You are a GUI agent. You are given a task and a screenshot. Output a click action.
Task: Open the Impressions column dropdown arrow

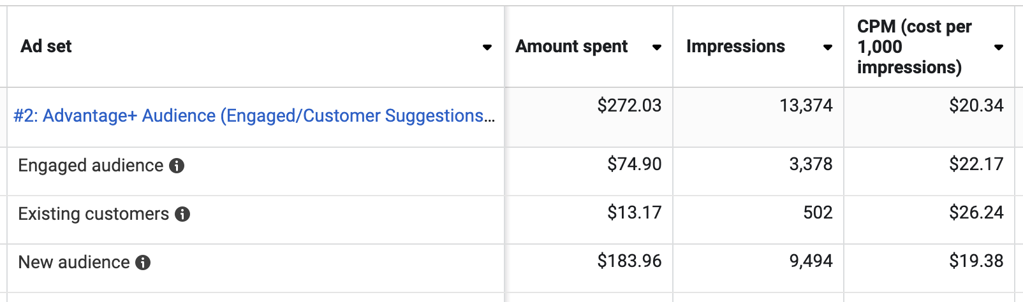coord(828,47)
